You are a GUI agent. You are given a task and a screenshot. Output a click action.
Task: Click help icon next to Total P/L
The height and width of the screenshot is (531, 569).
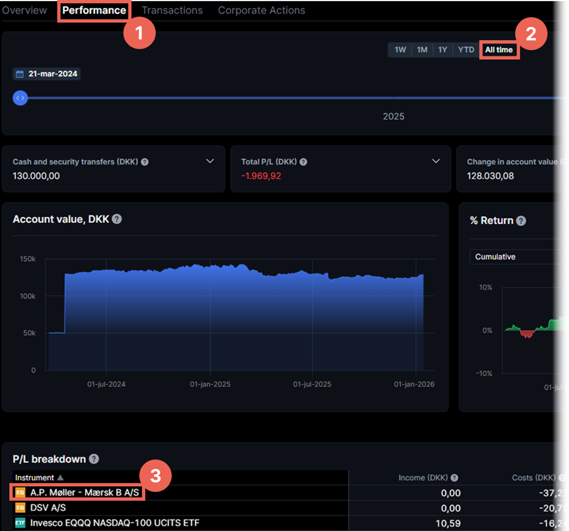tap(303, 162)
